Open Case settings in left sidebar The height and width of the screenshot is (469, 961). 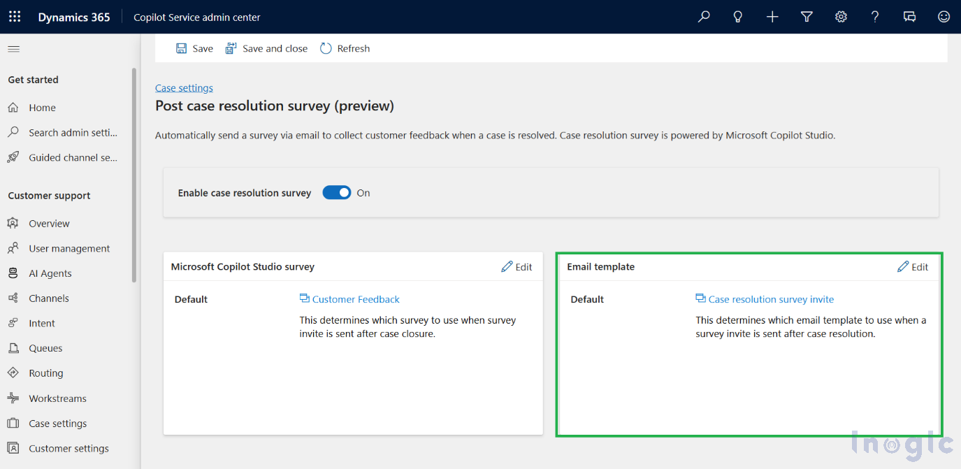[x=57, y=424]
